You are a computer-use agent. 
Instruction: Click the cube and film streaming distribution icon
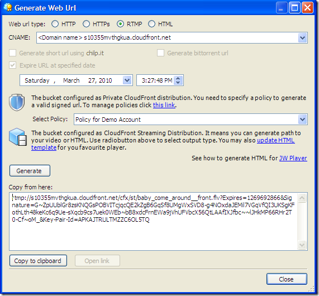[18, 137]
